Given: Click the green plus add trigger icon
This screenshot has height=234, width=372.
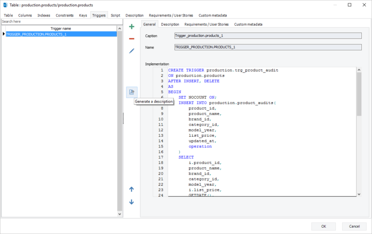Looking at the screenshot, I should [x=131, y=27].
